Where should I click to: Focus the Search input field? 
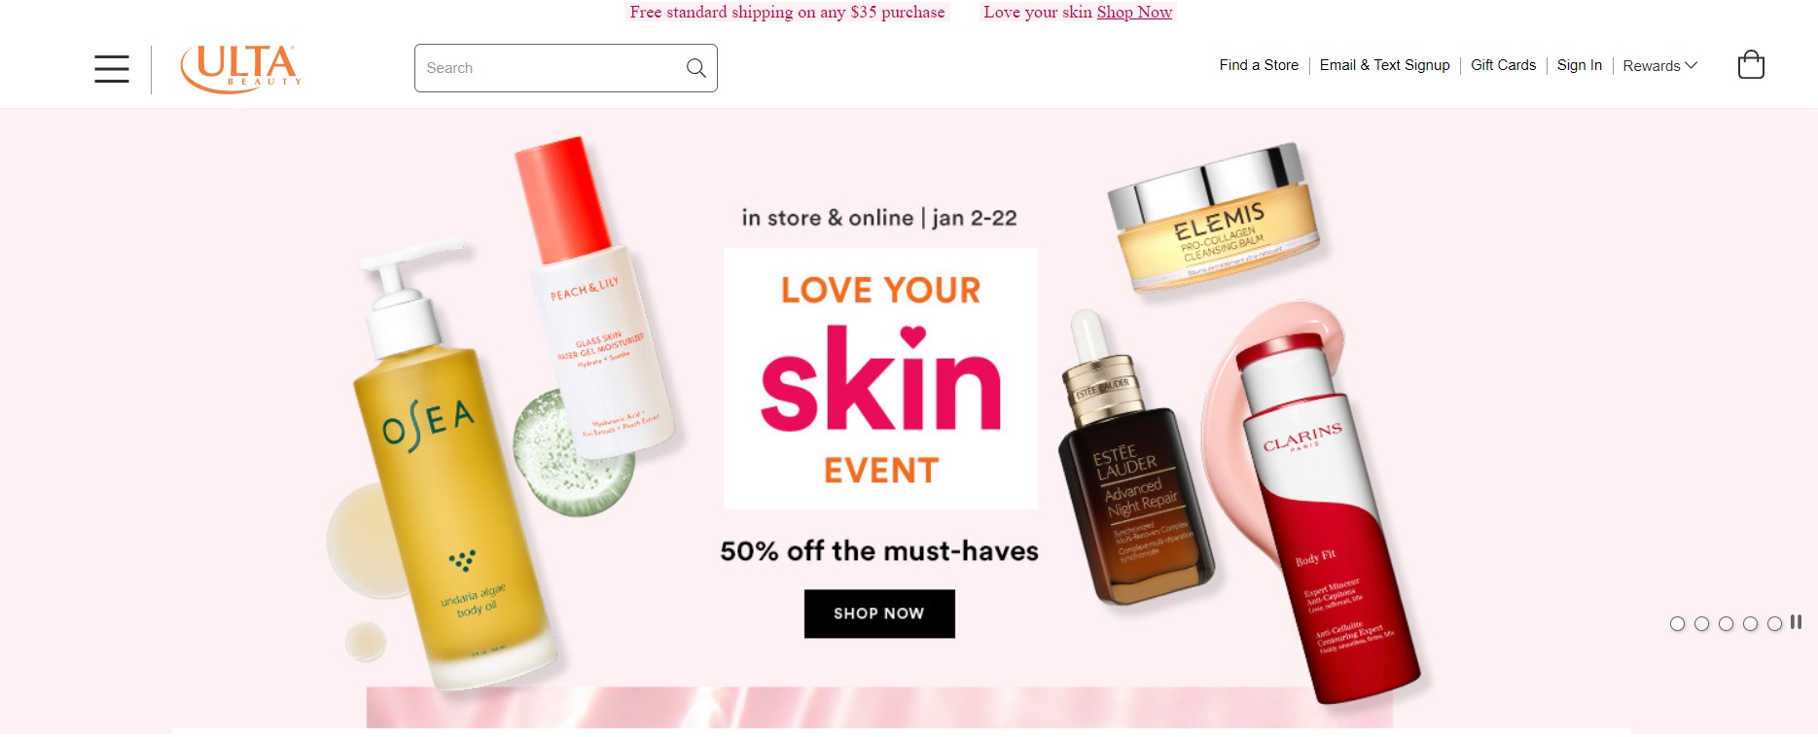(550, 68)
